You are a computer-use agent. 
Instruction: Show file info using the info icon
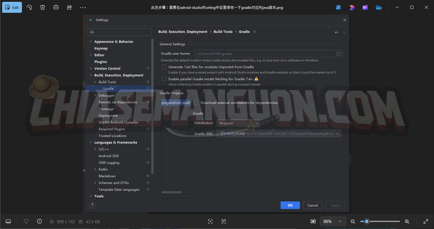tap(39, 221)
